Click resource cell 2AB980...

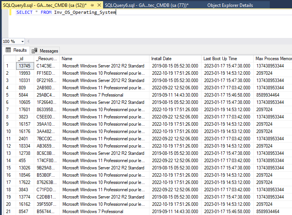pos(47,88)
